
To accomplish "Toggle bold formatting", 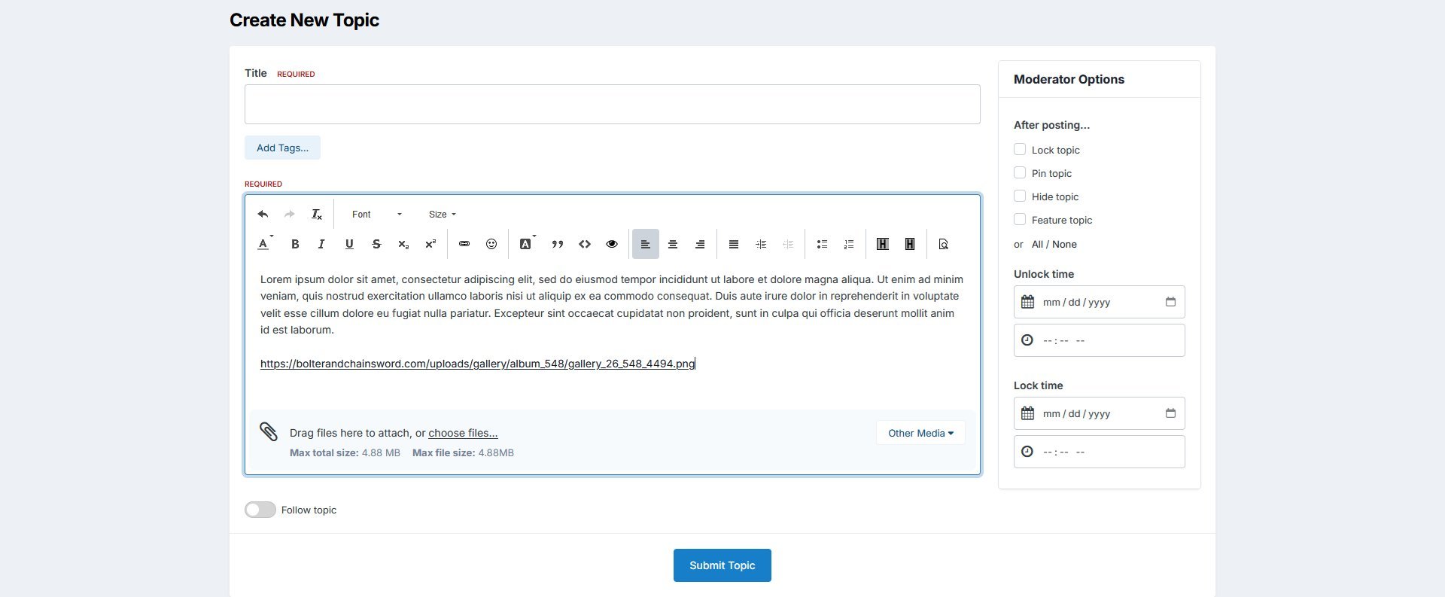I will (x=295, y=244).
